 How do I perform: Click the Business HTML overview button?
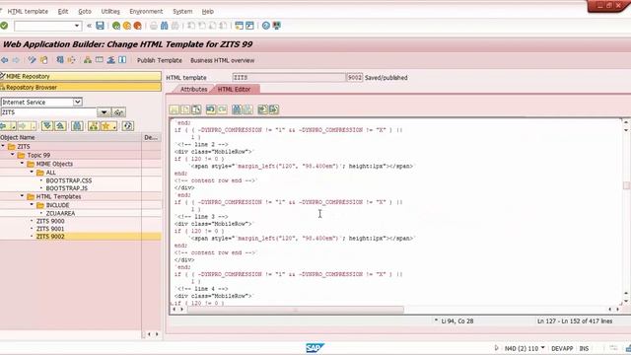coord(222,60)
